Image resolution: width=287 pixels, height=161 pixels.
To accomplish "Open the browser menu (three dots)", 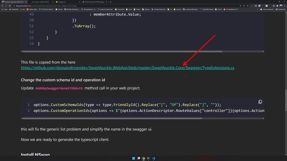I will [285, 6].
